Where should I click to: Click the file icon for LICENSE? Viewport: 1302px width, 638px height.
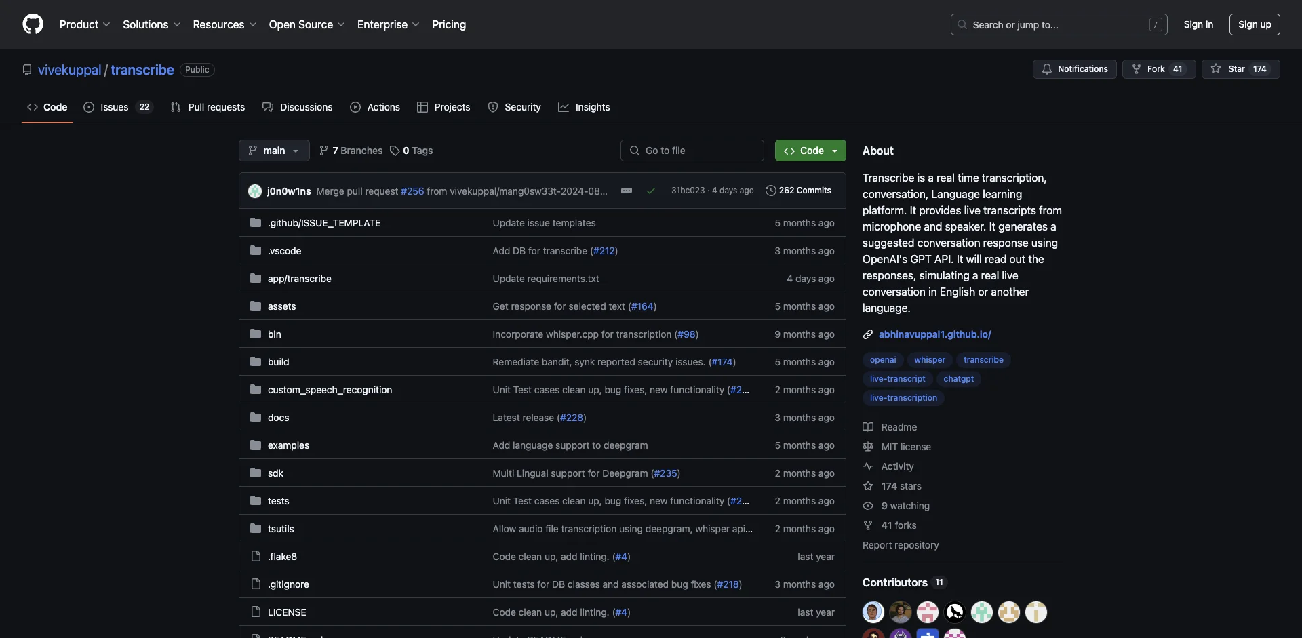256,612
